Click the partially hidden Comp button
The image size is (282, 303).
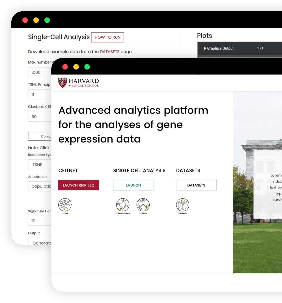(x=40, y=136)
